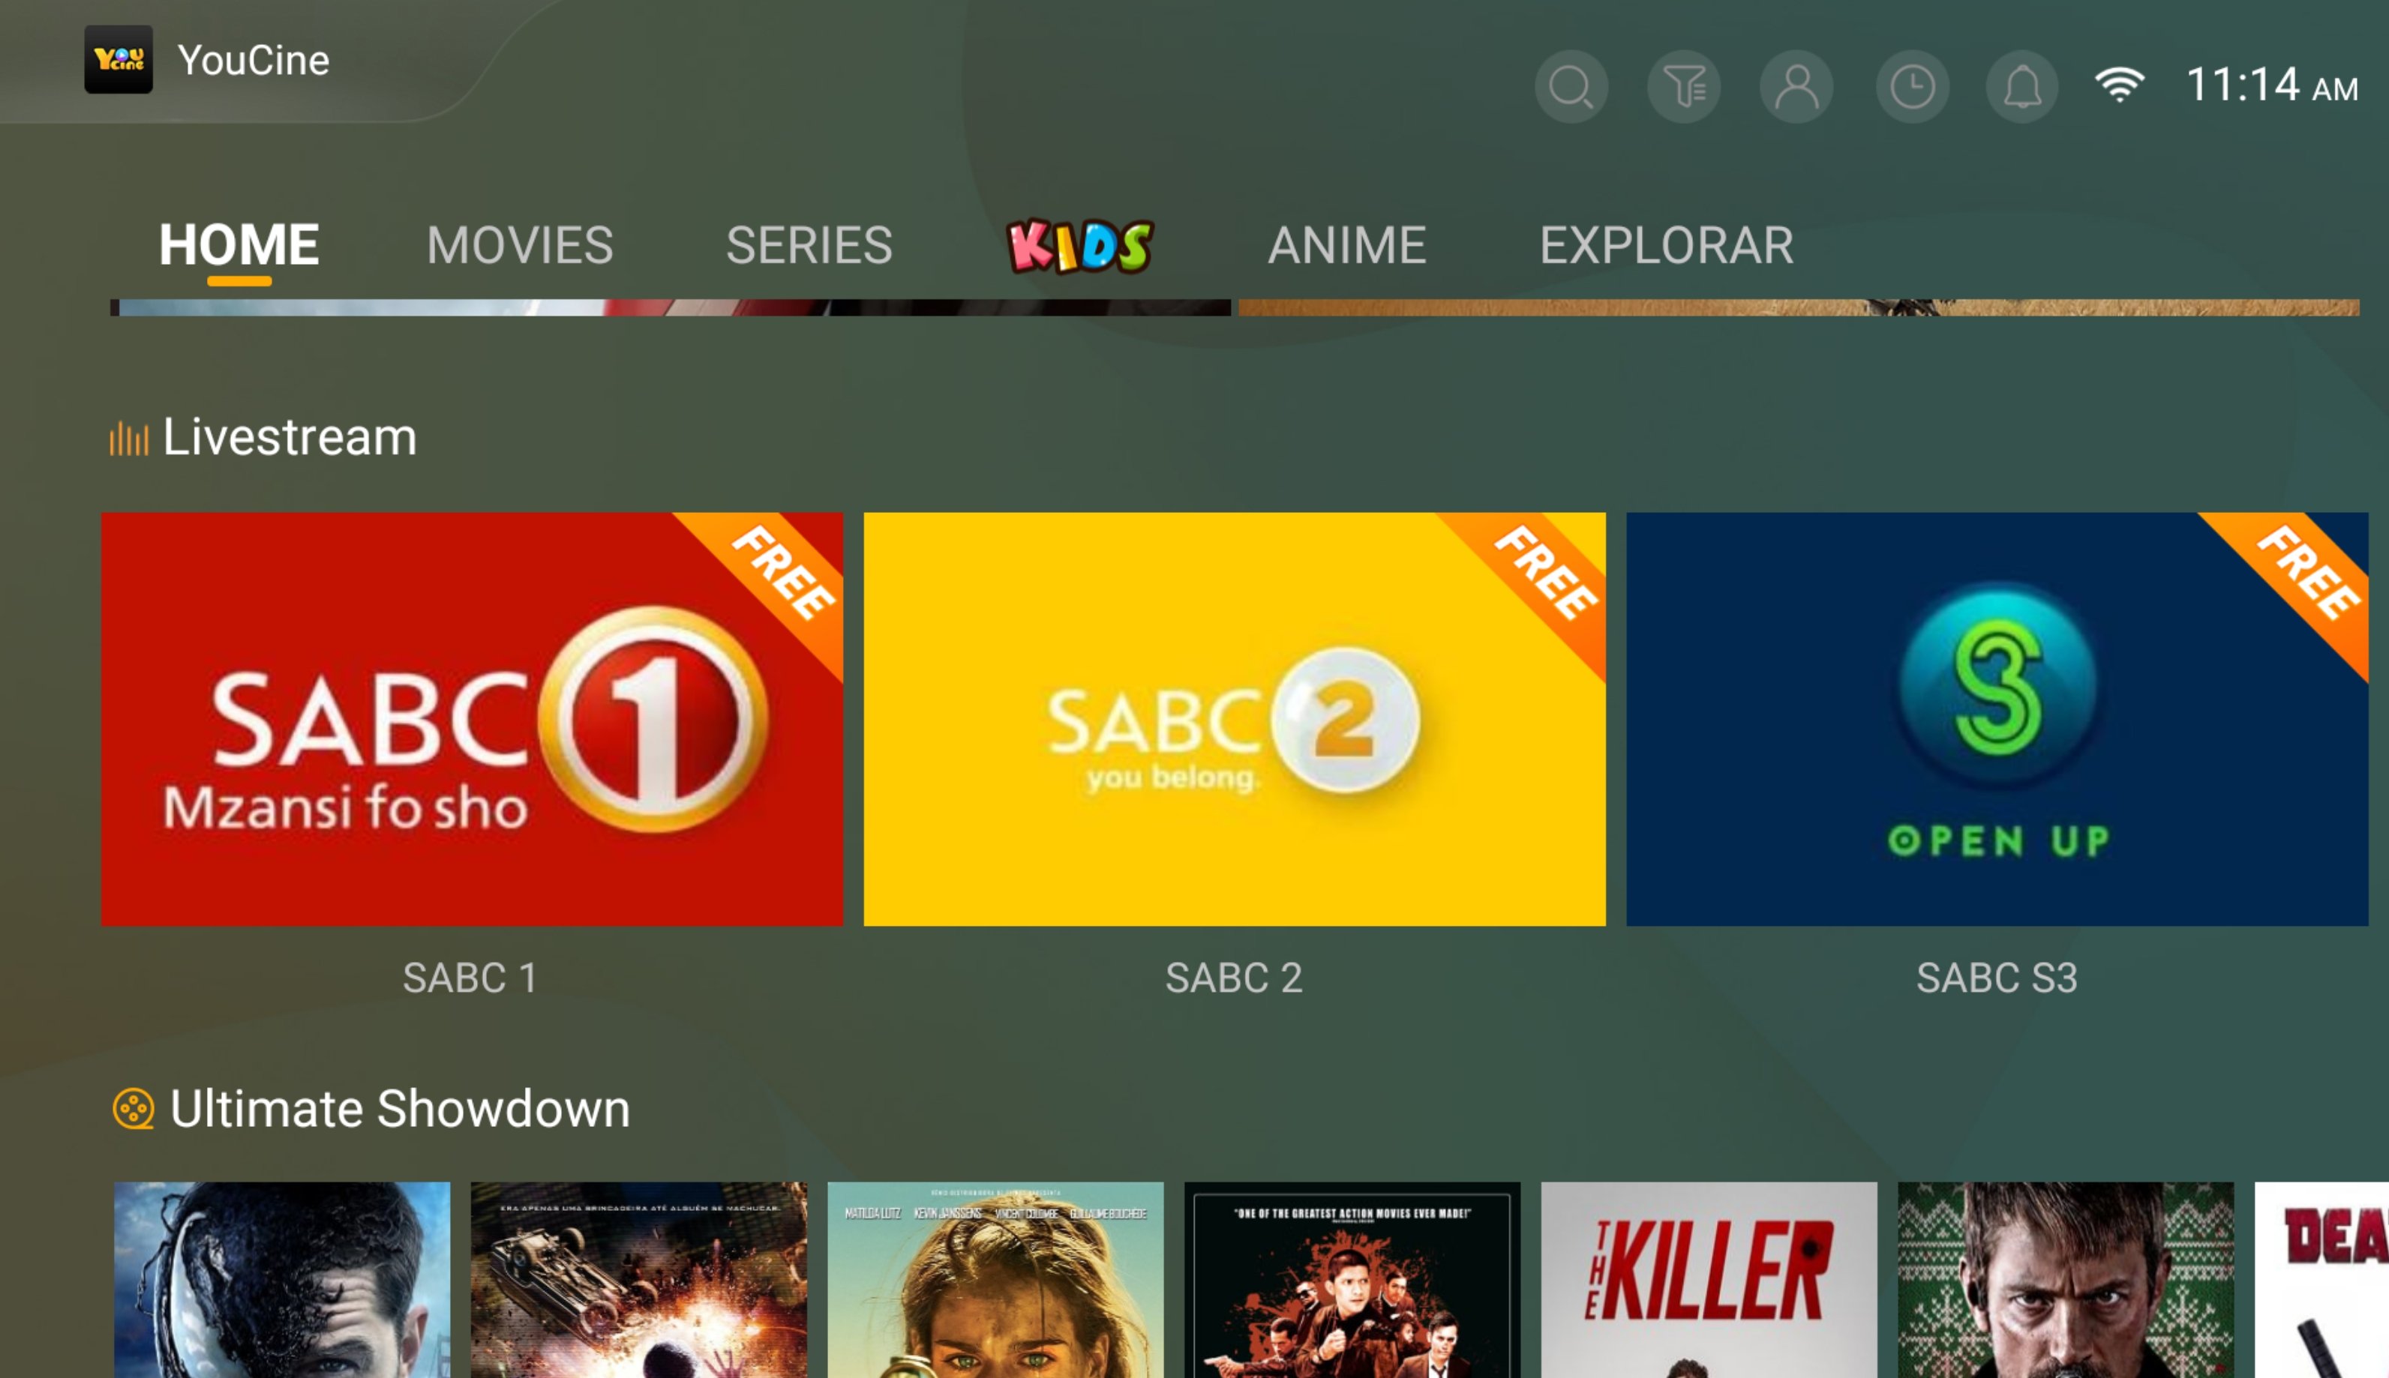2389x1378 pixels.
Task: Open the notifications bell icon
Action: [2021, 87]
